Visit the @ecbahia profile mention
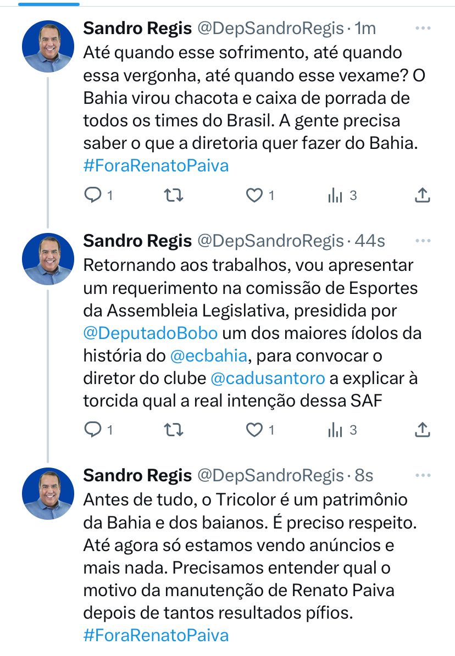The image size is (455, 656). [209, 356]
